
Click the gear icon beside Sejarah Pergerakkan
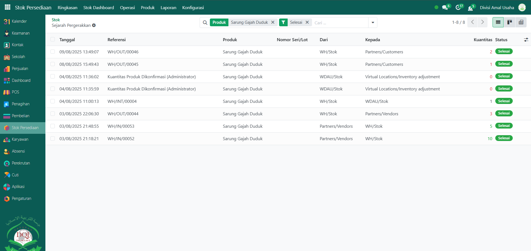point(94,25)
